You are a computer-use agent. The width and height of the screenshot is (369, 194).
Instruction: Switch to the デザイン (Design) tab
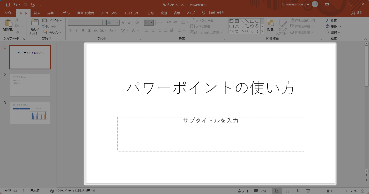65,13
